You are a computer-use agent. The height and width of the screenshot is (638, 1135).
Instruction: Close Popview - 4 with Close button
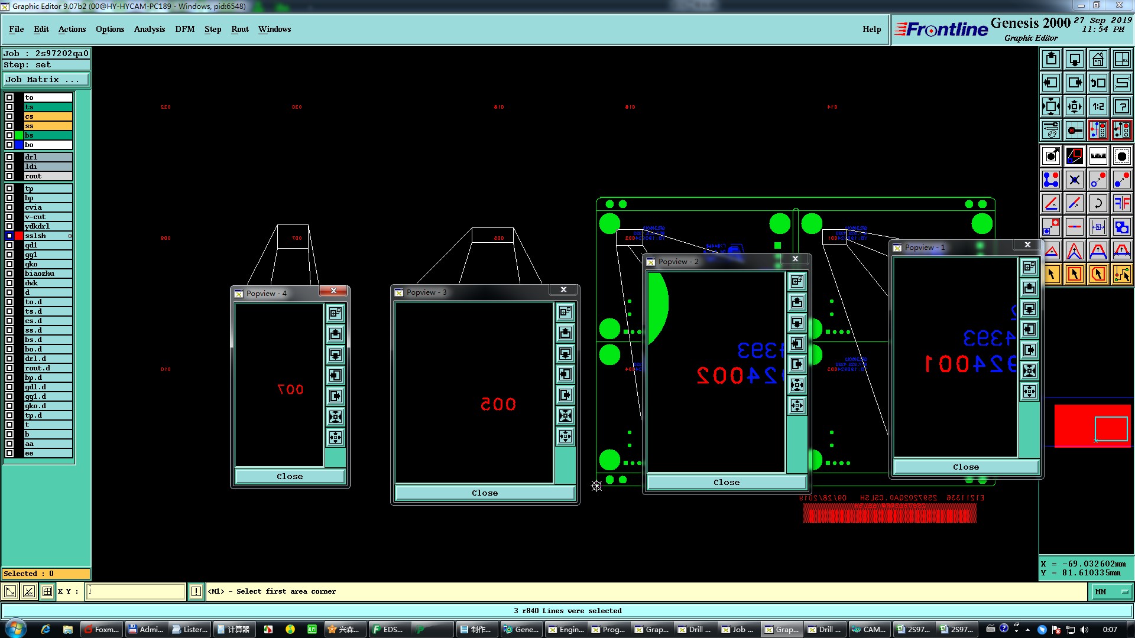(290, 476)
